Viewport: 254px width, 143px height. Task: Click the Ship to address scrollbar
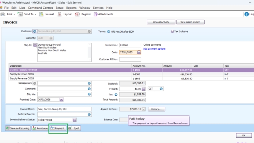coord(90,52)
